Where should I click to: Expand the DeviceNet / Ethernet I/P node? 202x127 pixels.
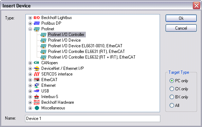tap(30, 68)
